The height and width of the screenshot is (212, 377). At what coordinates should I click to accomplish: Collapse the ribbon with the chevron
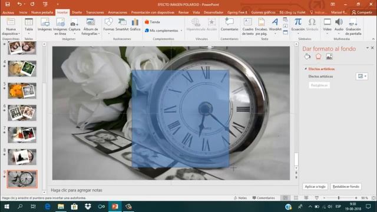[373, 39]
